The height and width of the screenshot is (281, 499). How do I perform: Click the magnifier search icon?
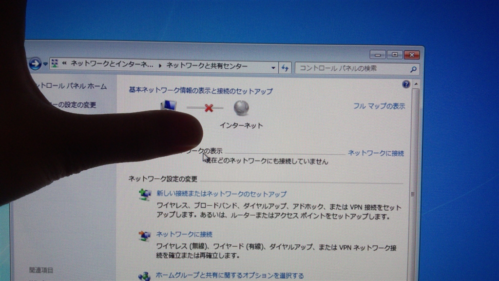[413, 69]
